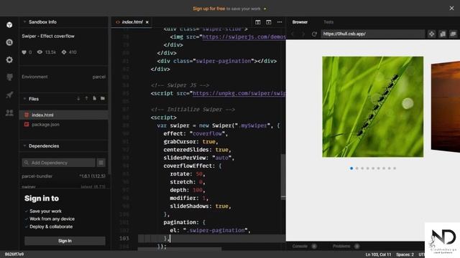460x258 pixels.
Task: Open the dependency list menu icon
Action: pyautogui.click(x=101, y=163)
